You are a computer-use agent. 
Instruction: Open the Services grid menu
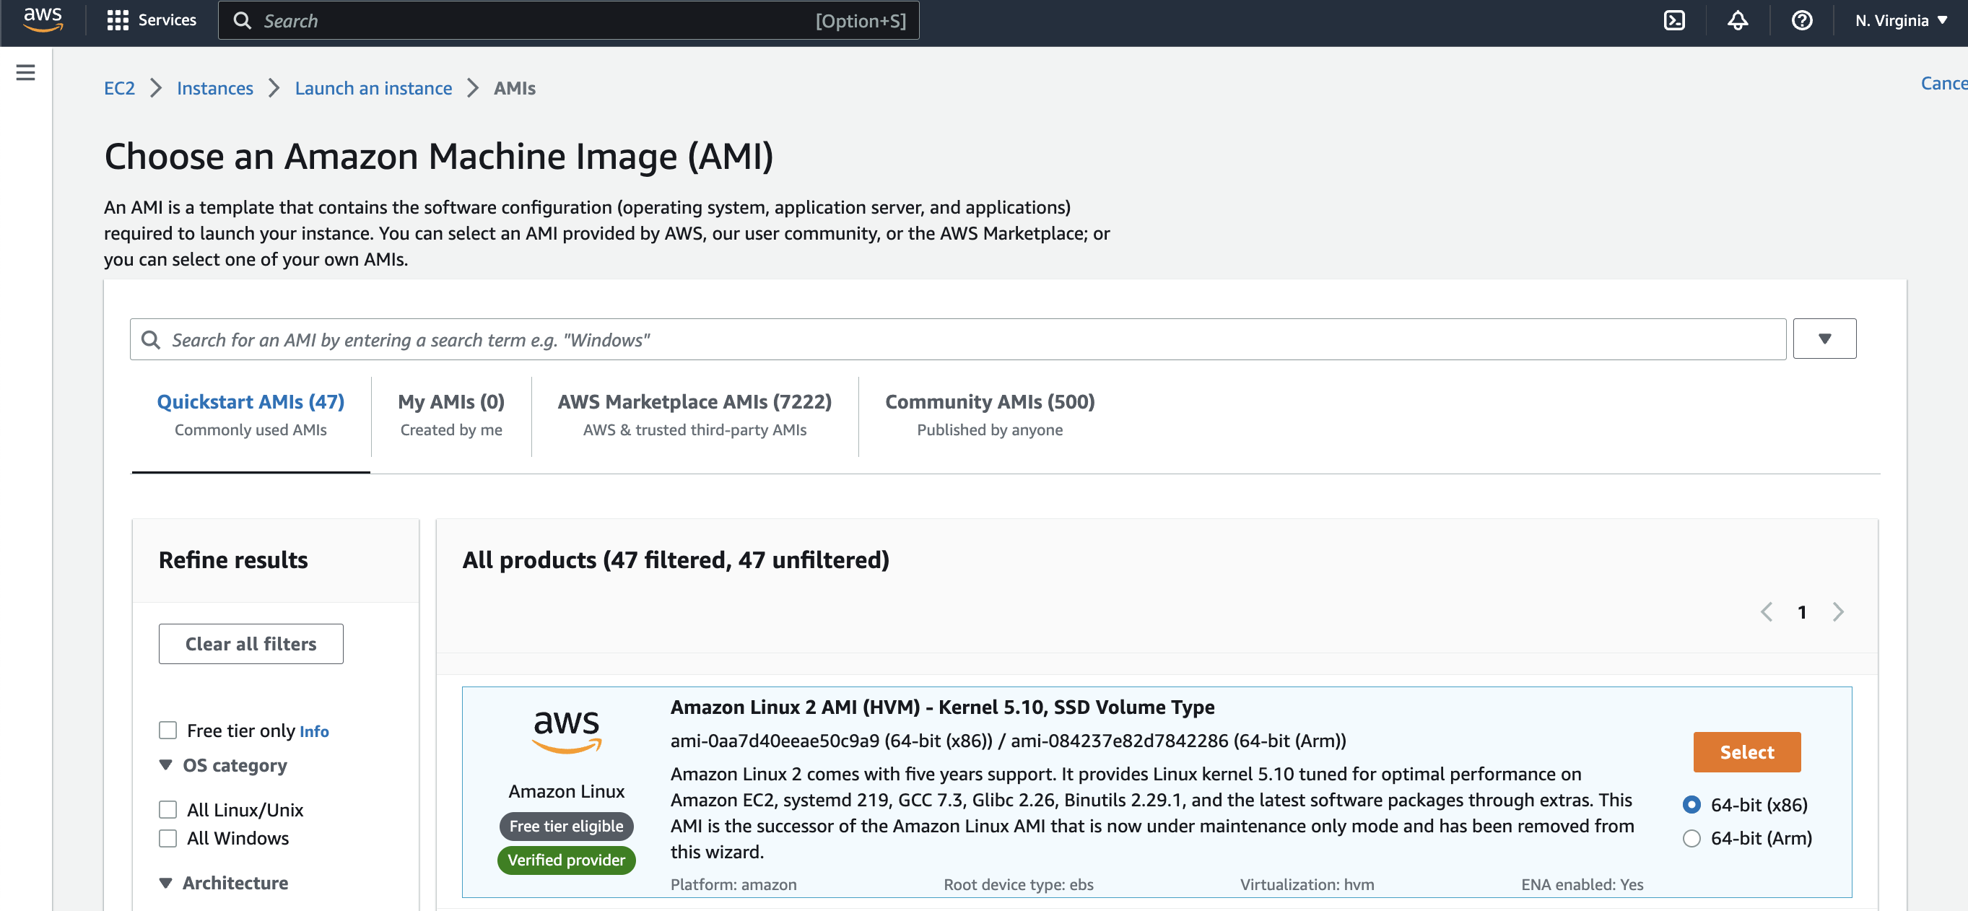(152, 20)
